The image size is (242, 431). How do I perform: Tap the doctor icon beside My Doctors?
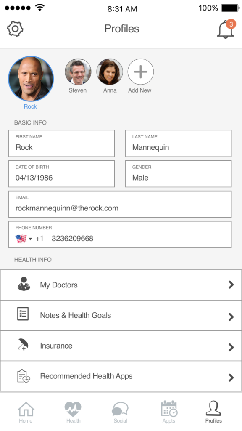click(x=24, y=284)
